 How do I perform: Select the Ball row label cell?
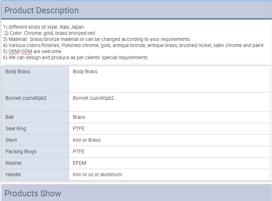35,117
